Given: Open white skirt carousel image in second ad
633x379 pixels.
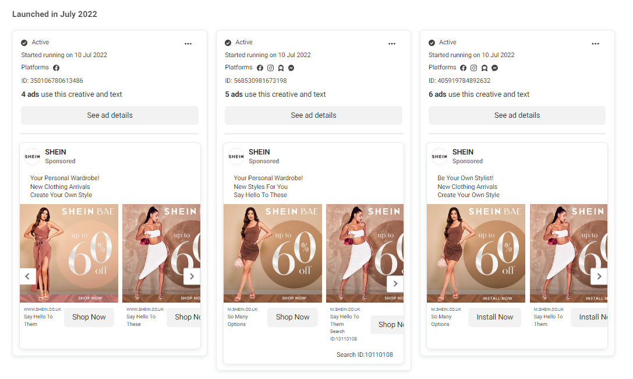Looking at the screenshot, I should [x=365, y=253].
